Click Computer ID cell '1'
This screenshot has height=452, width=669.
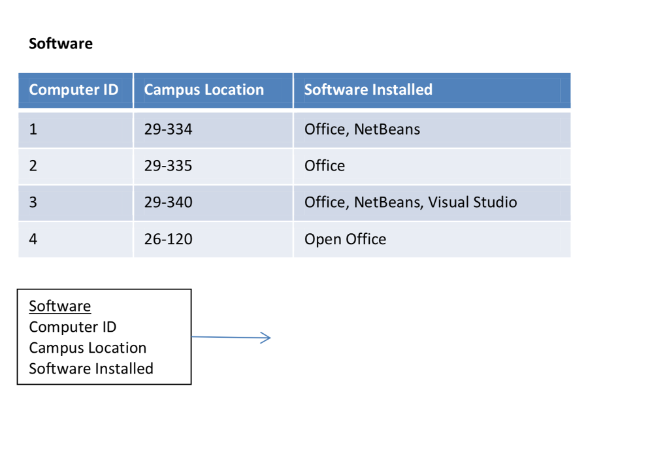pyautogui.click(x=76, y=129)
